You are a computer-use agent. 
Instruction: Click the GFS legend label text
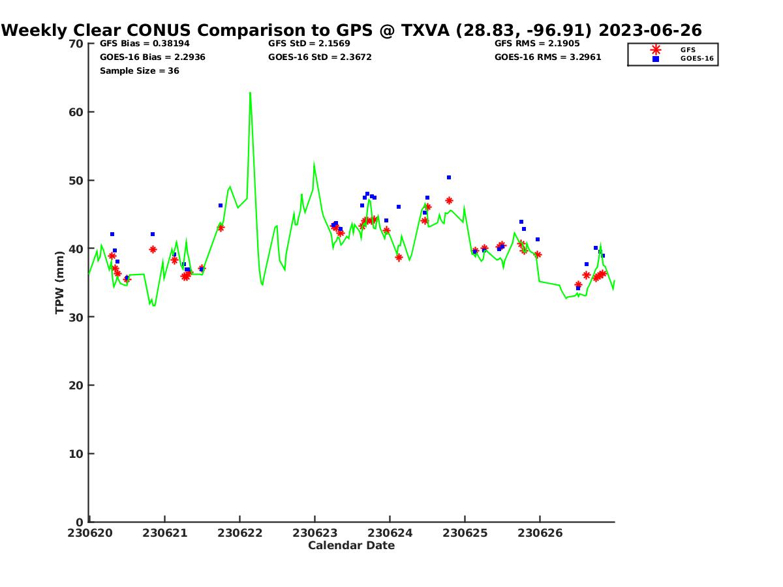[688, 50]
